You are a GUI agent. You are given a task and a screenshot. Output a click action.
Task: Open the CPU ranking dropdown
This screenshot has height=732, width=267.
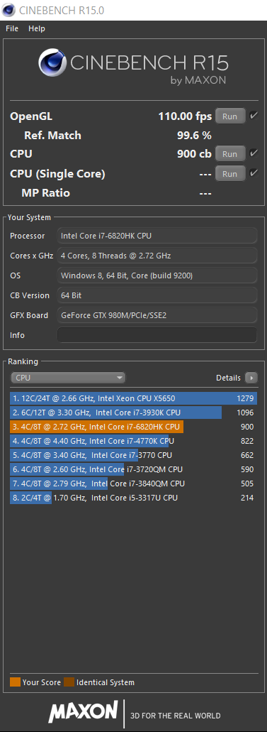(x=67, y=378)
